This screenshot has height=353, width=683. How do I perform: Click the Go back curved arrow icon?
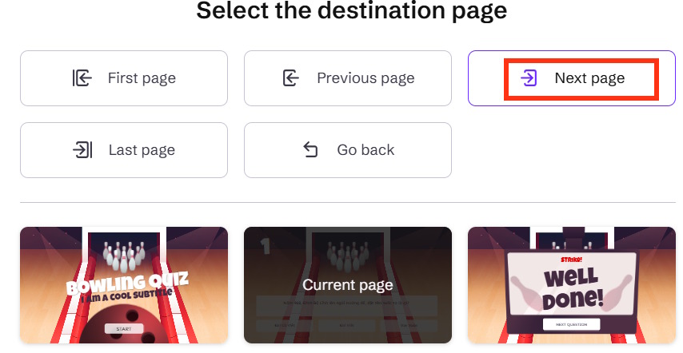pos(311,150)
